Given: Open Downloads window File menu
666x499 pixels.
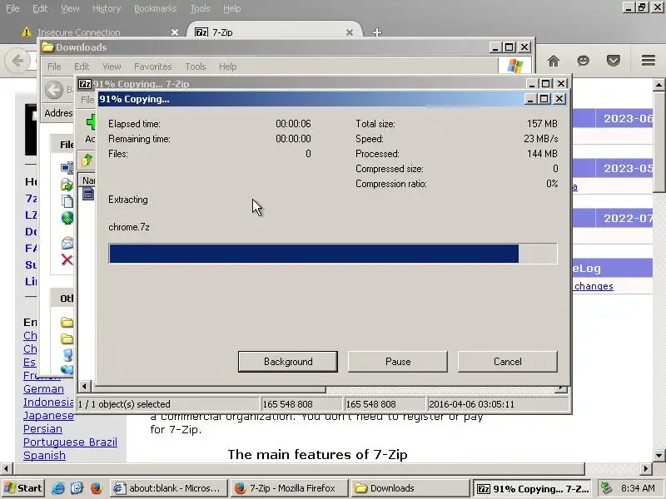Looking at the screenshot, I should coord(54,67).
